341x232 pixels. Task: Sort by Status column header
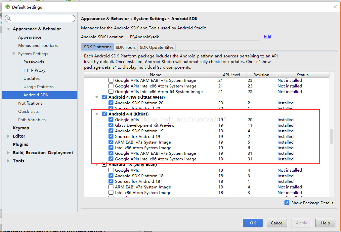point(303,75)
